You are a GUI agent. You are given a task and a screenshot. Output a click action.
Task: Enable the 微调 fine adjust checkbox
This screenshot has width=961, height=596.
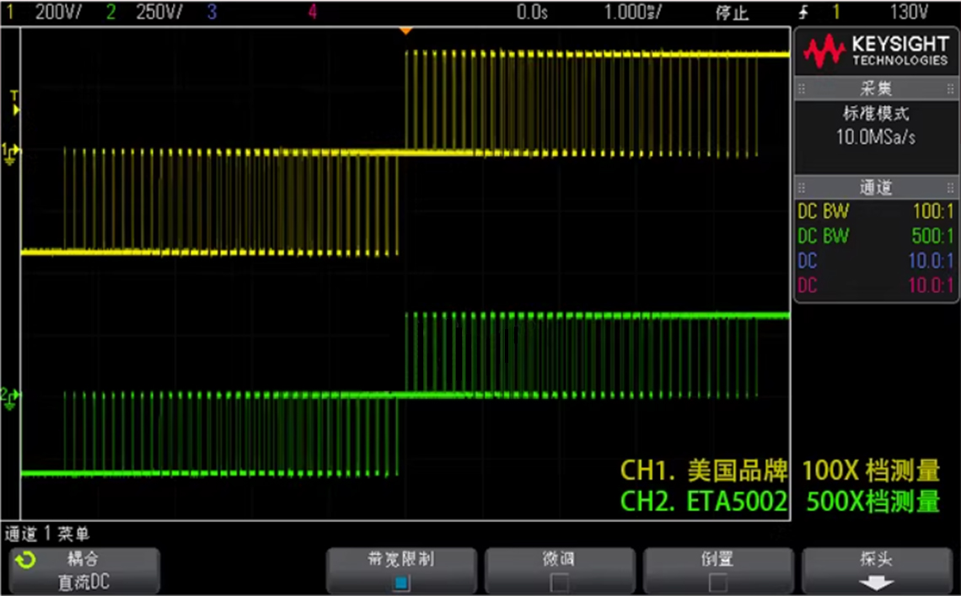tap(559, 582)
